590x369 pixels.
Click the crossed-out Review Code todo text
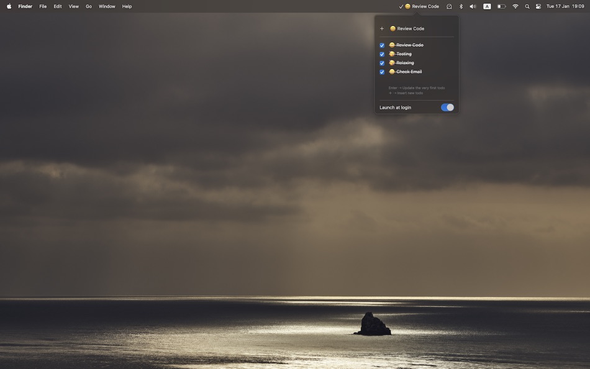[x=406, y=45]
